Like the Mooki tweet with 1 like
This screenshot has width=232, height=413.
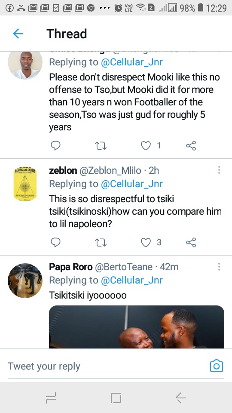(x=146, y=145)
